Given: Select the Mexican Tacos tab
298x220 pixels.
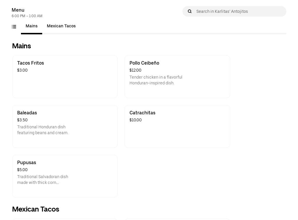Looking at the screenshot, I should [61, 26].
